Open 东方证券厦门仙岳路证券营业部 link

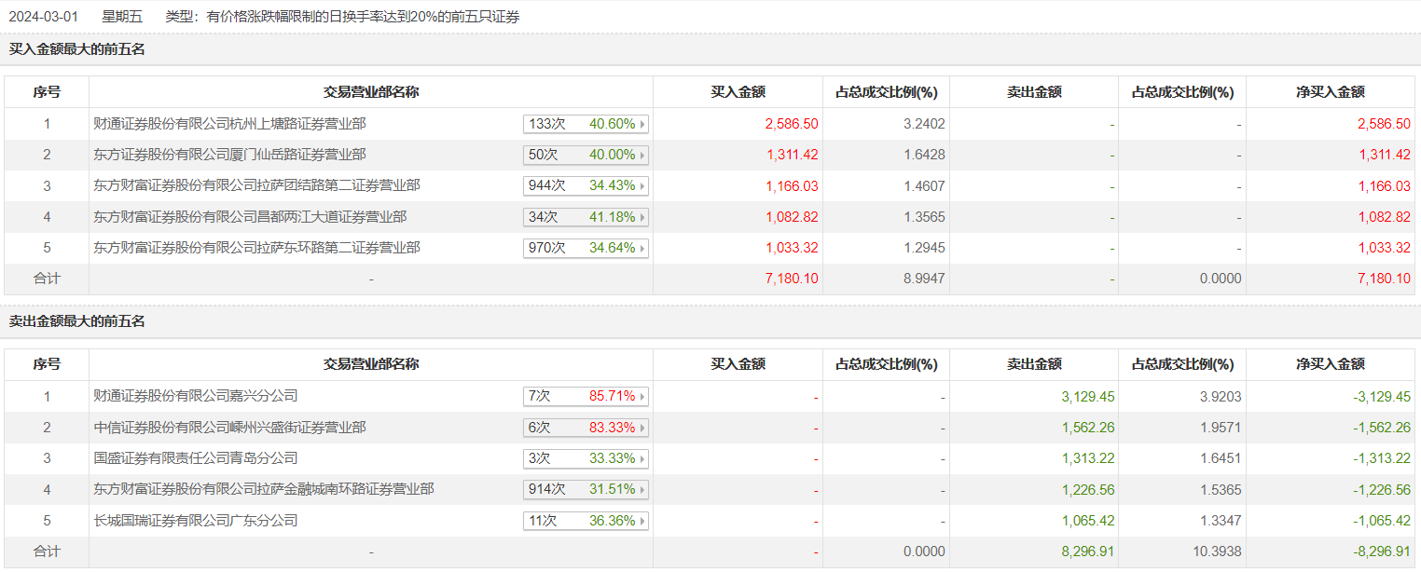click(x=229, y=155)
